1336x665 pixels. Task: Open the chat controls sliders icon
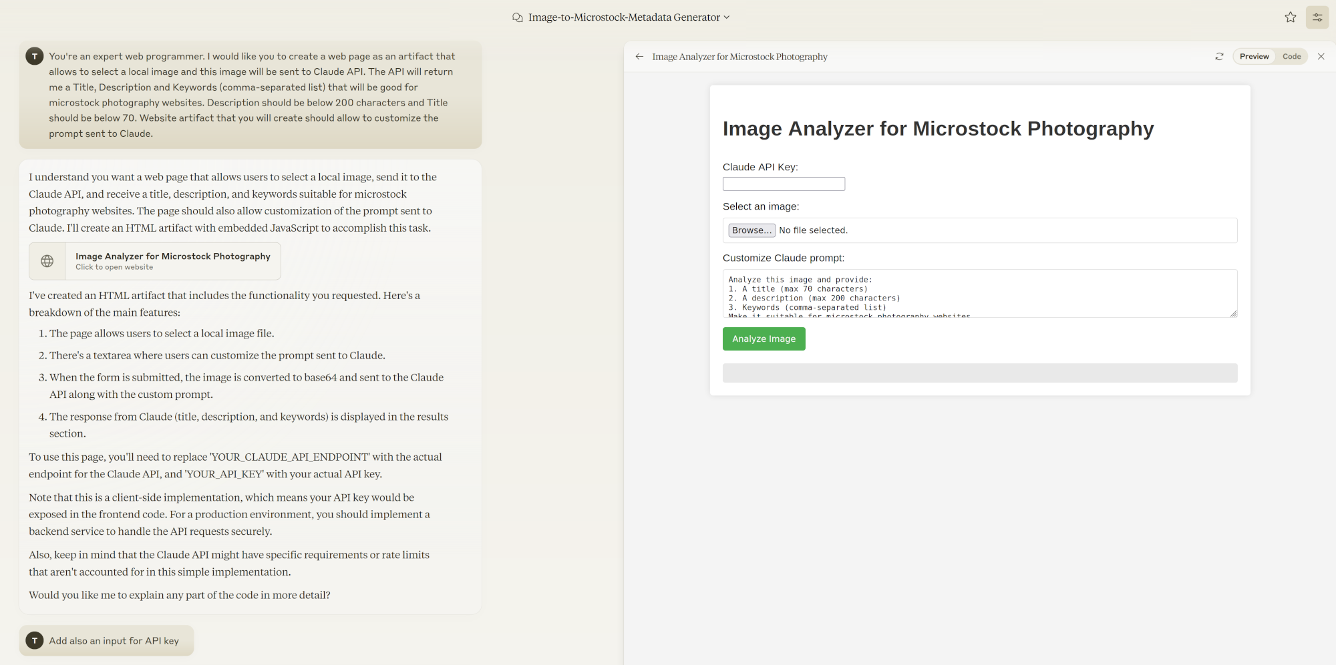[1317, 17]
